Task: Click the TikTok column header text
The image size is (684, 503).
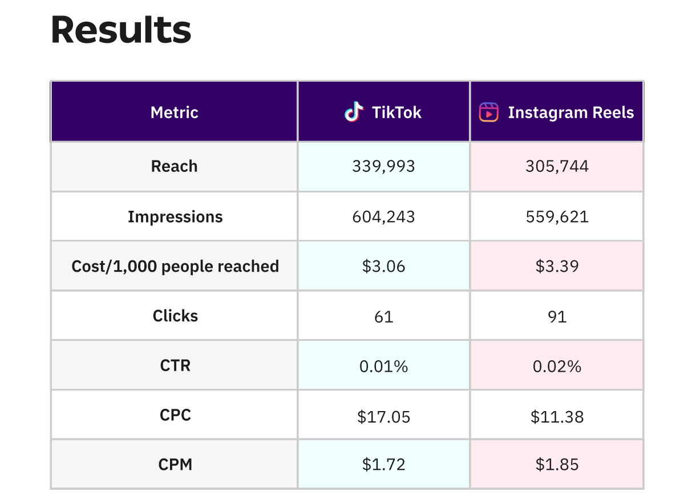Action: (396, 112)
